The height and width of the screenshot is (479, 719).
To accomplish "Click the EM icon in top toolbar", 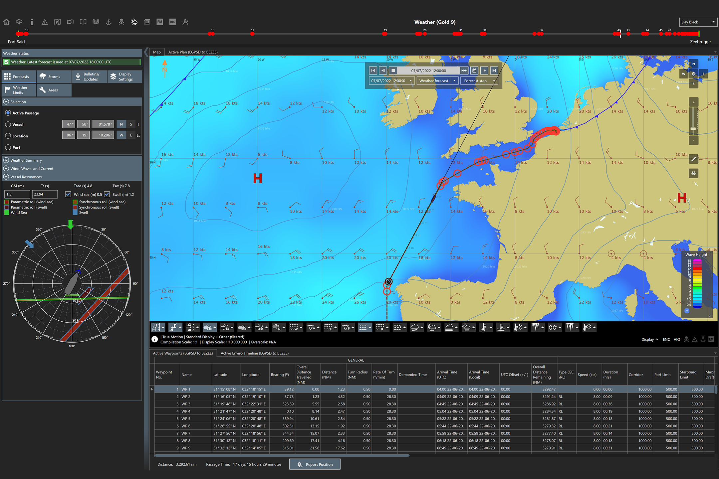I will [x=160, y=22].
